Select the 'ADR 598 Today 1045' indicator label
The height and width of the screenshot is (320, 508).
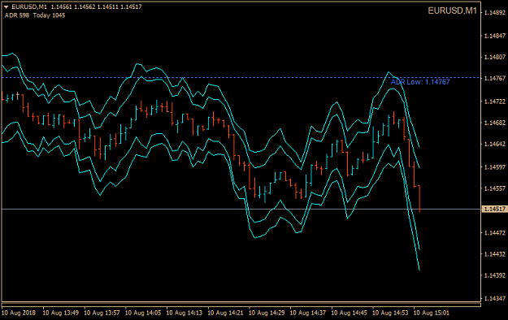(35, 15)
